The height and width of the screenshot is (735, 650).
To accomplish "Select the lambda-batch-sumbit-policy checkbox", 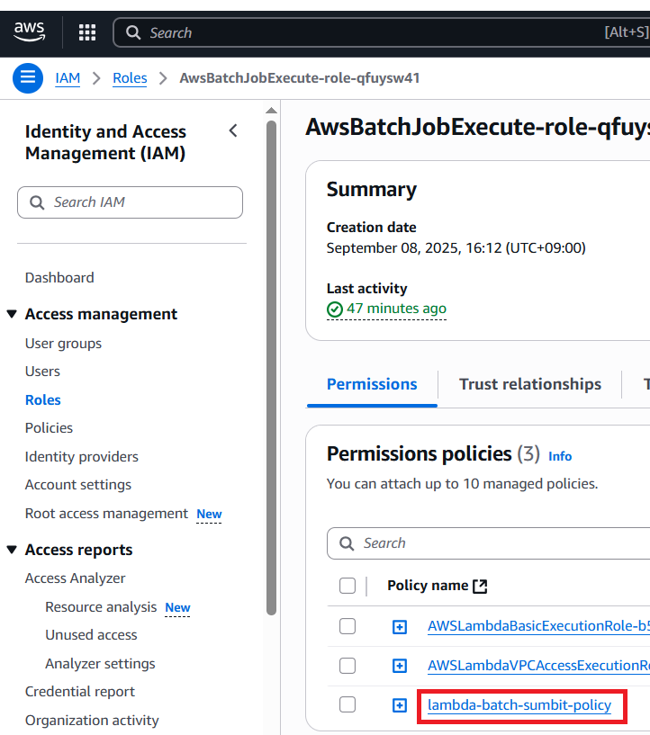I will pos(348,705).
